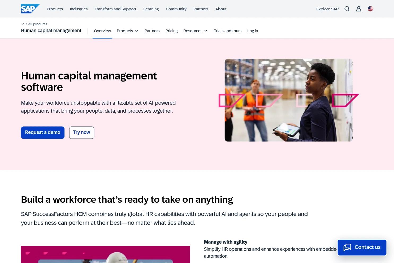Open the Industries menu
The height and width of the screenshot is (263, 394).
[79, 9]
